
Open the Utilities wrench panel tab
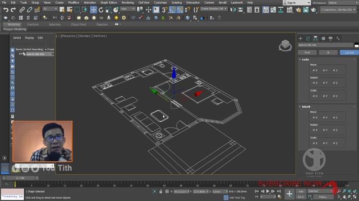coord(338,39)
